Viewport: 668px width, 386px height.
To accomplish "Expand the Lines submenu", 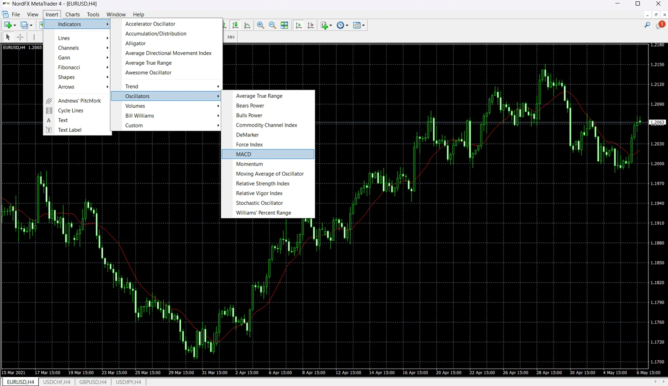I will pos(78,38).
